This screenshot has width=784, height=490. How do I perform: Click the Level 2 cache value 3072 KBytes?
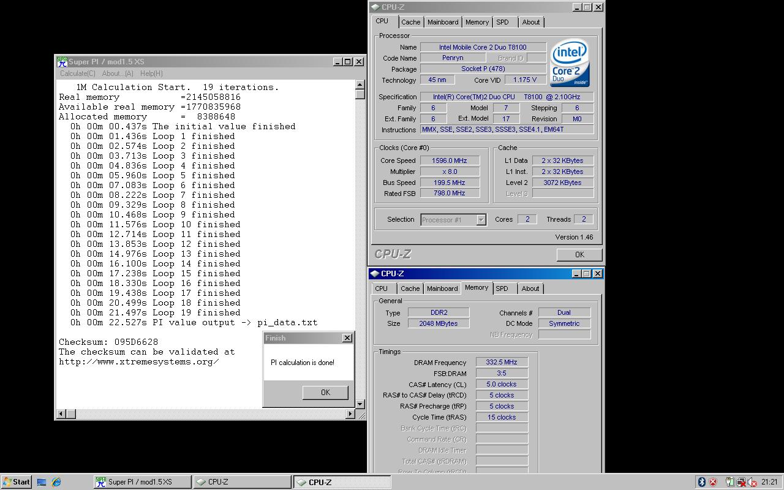click(563, 183)
